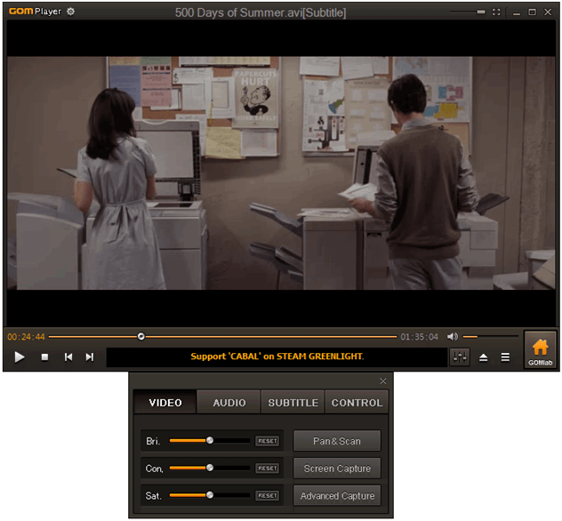The image size is (562, 521).
Task: Click the Play button
Action: pos(20,357)
